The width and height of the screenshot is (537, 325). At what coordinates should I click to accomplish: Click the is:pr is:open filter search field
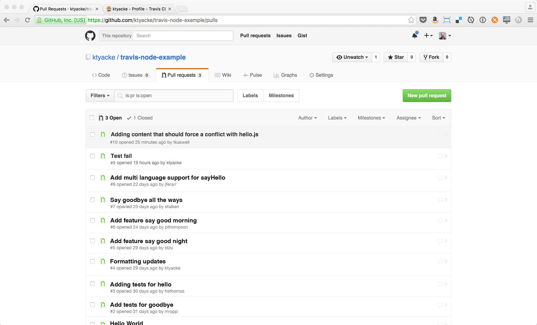pos(174,96)
